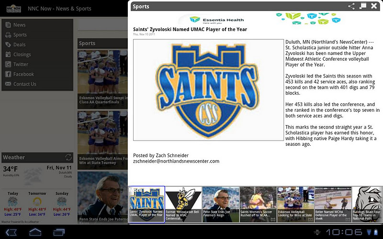The width and height of the screenshot is (383, 239).
Task: Click the Sports list header behind panel
Action: [x=102, y=43]
